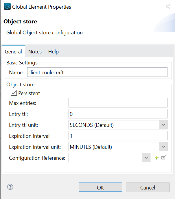Toggle the Persistent checkbox

tap(14, 93)
